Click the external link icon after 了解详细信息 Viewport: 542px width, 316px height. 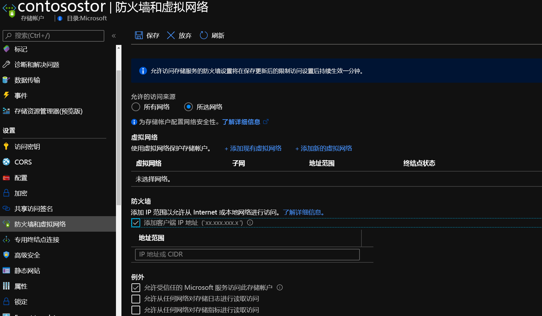pyautogui.click(x=266, y=121)
